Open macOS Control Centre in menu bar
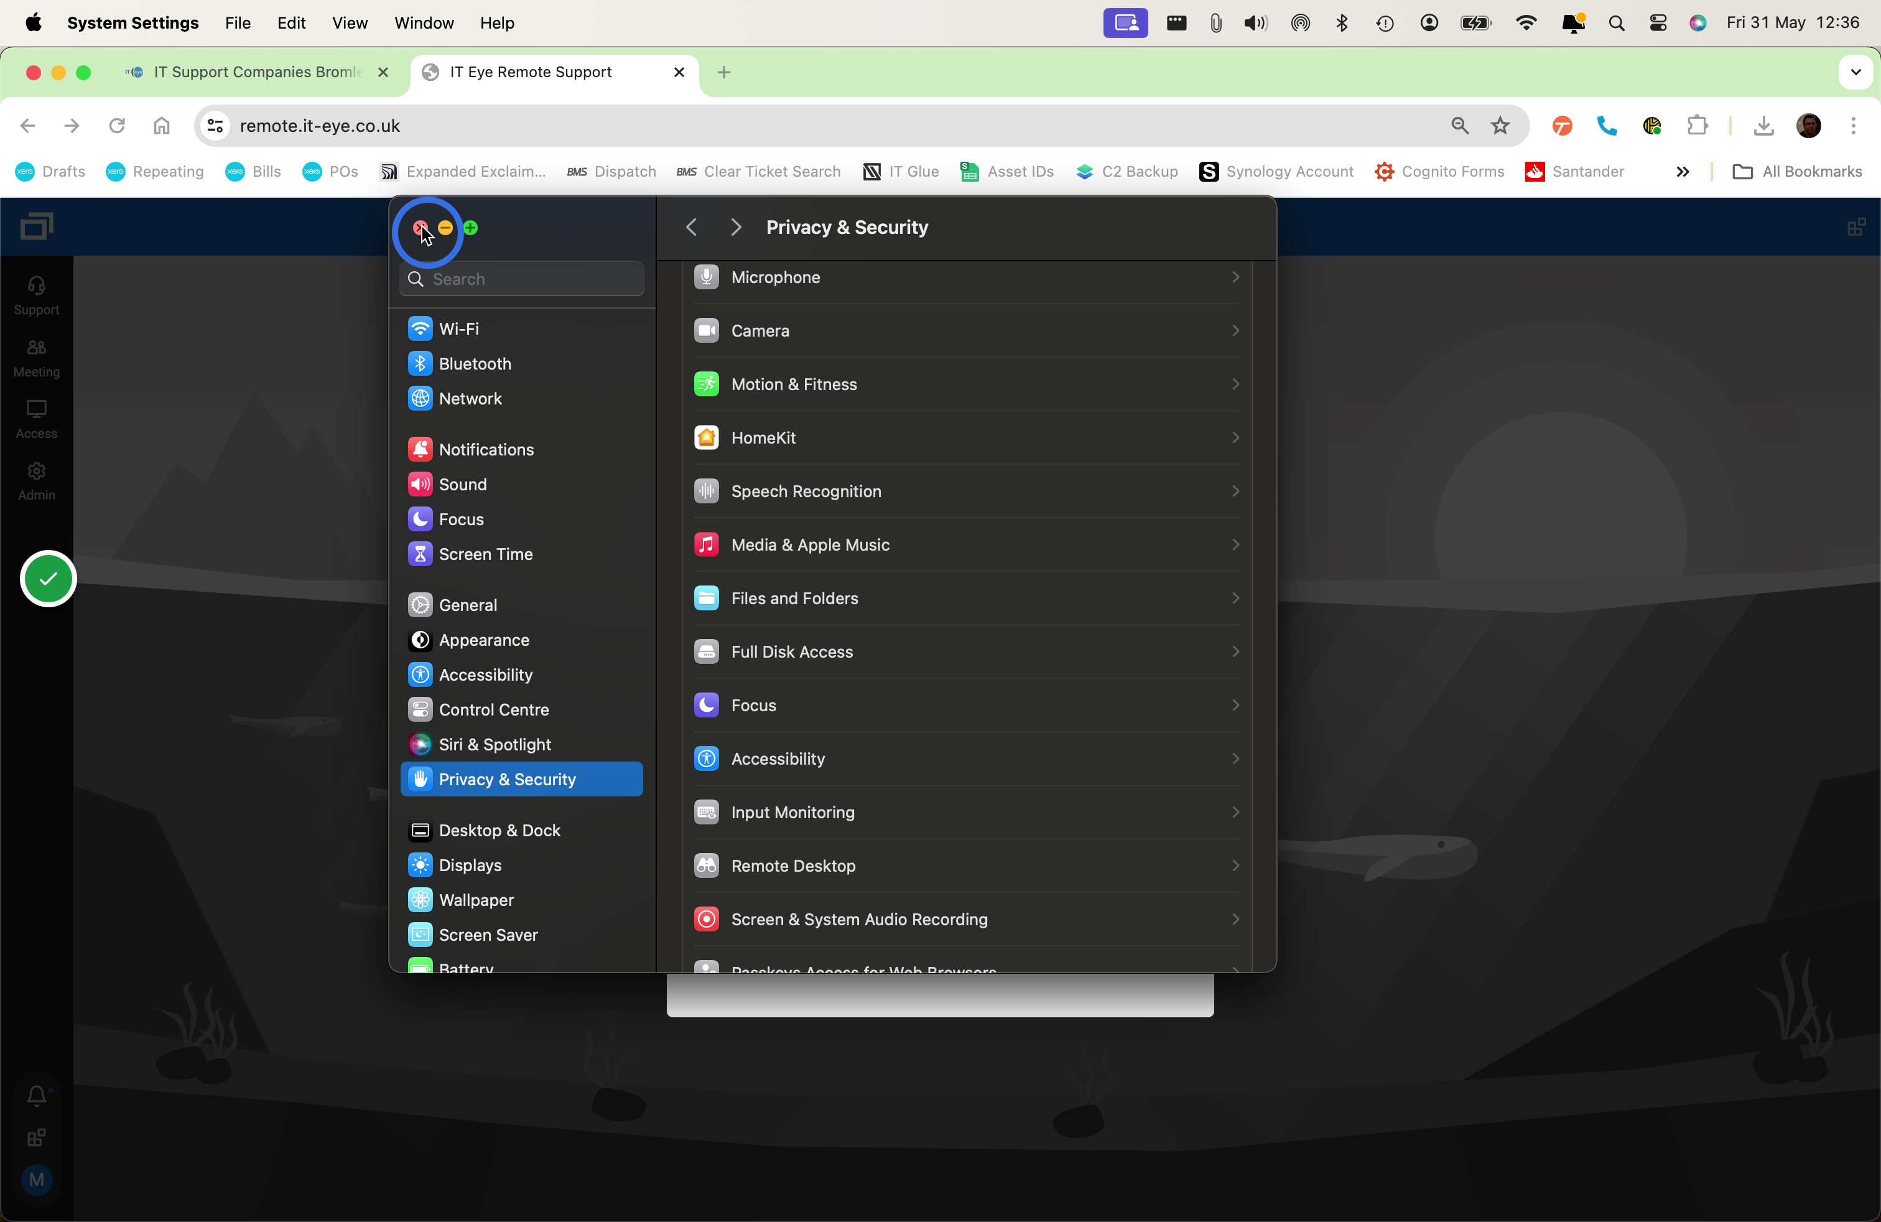 tap(1658, 23)
